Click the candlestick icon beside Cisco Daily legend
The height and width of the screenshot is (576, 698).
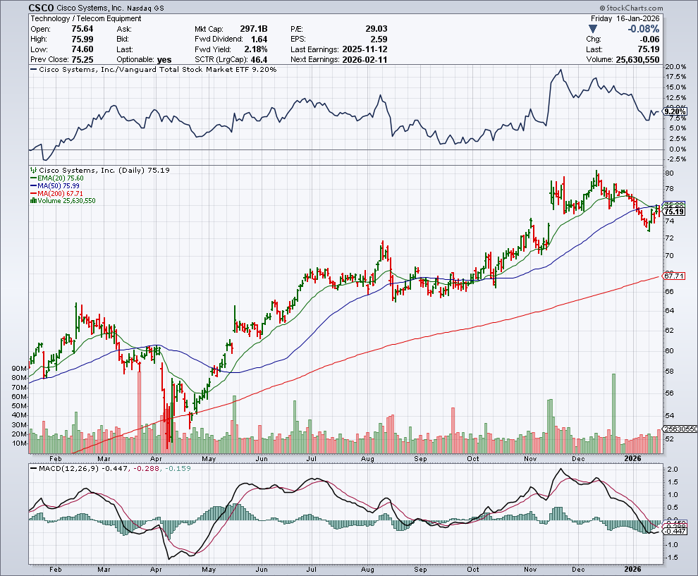tap(33, 170)
